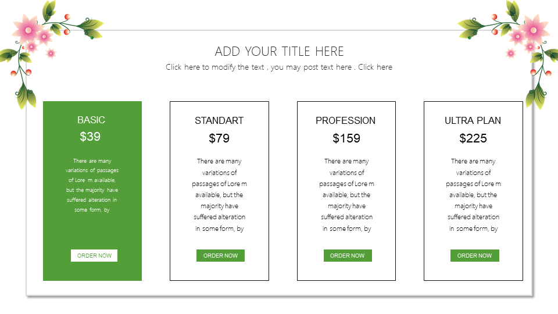Select the Profession plan description paragraph
This screenshot has width=558, height=314.
coord(346,195)
